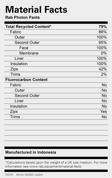The image size is (112, 178).
Task: Select the Rab Photon Pants product name
Action: (x=23, y=18)
